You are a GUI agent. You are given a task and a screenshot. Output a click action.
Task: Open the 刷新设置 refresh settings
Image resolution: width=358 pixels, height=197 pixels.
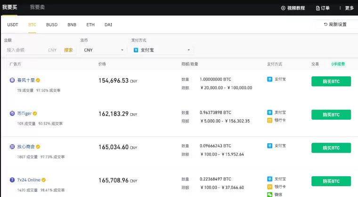pos(335,25)
